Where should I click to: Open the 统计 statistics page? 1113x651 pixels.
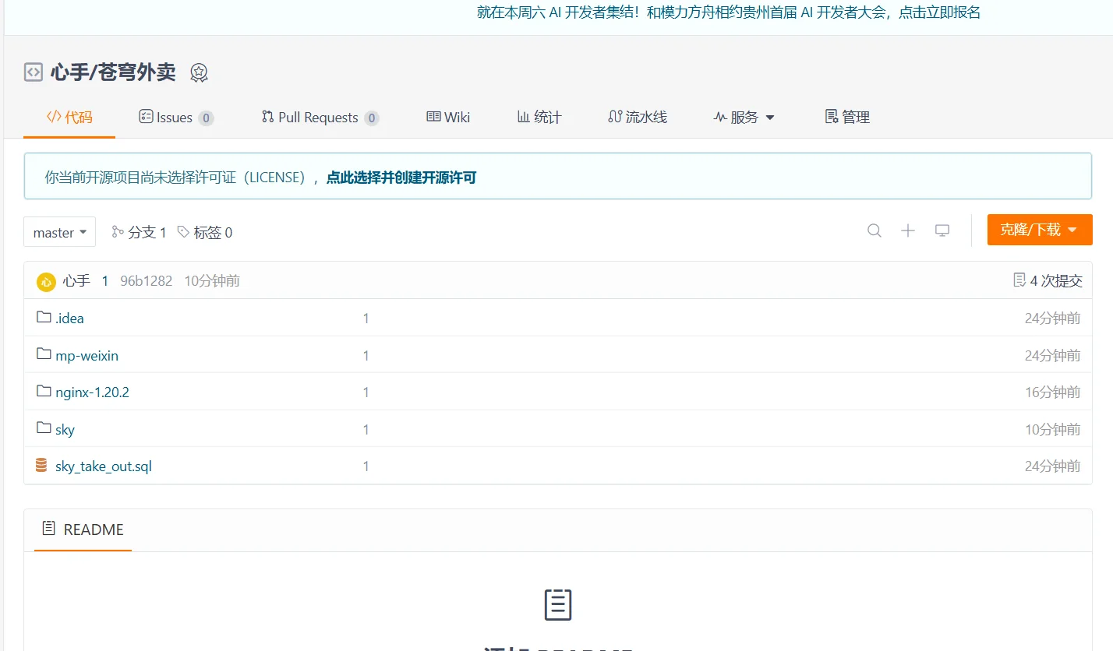(x=539, y=117)
